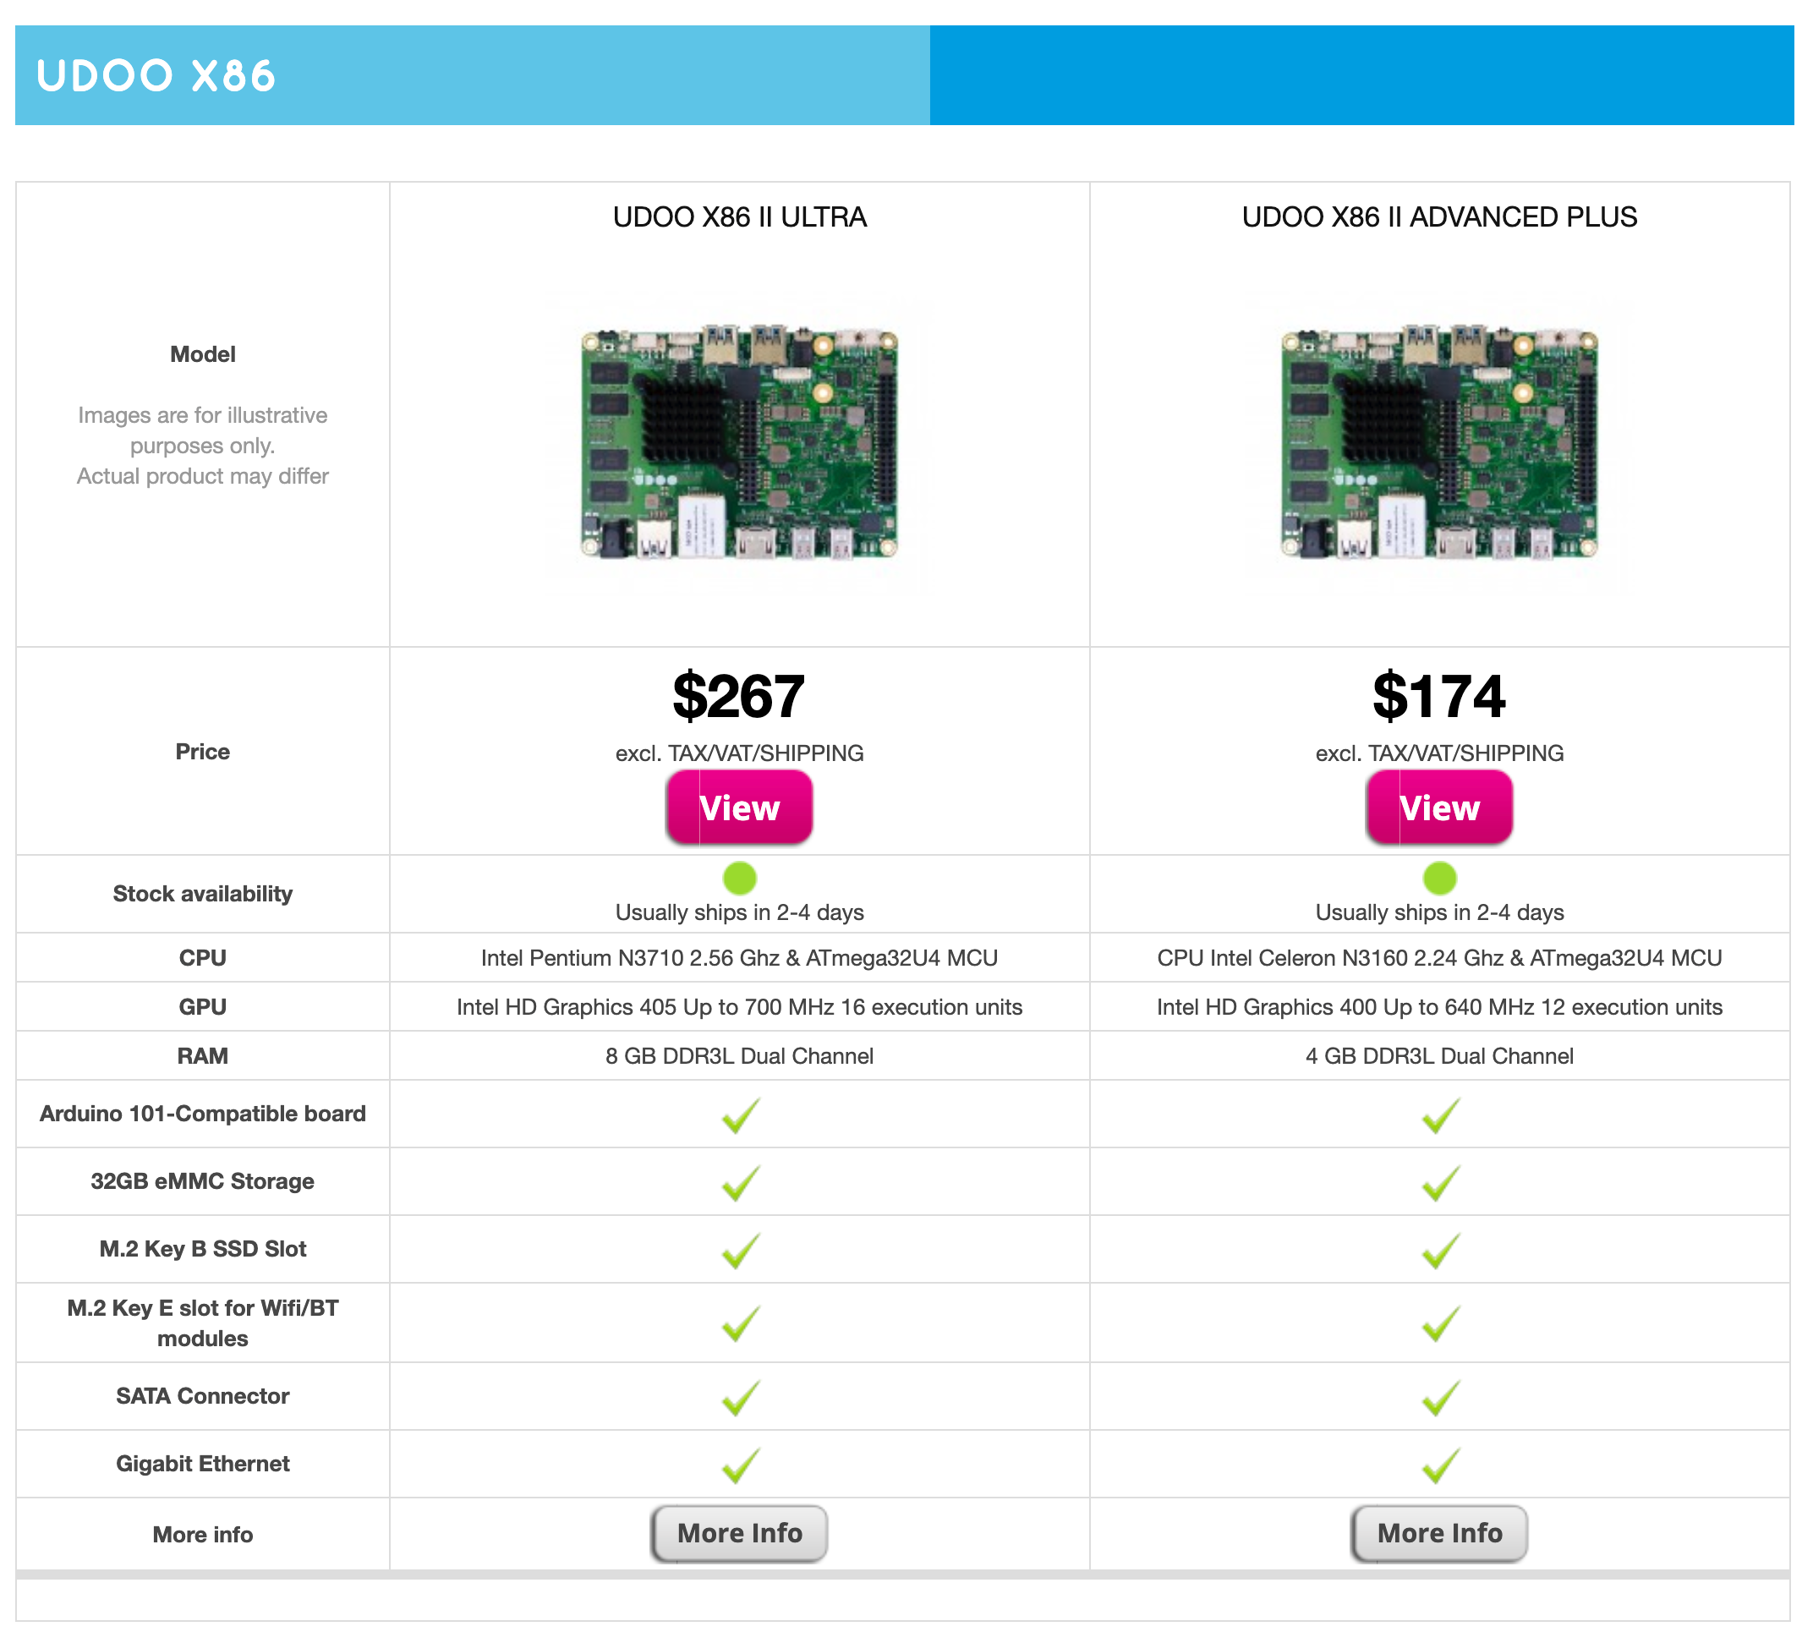Screen dimensions: 1813x1632
Task: Open the Price row label
Action: pos(202,752)
